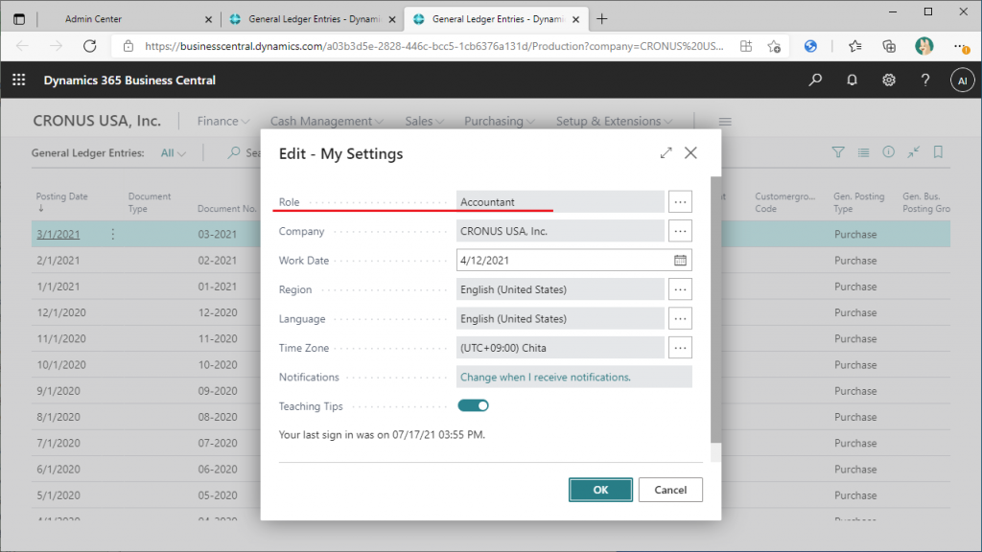Expand My Settings dialog to full screen
This screenshot has width=982, height=552.
666,152
